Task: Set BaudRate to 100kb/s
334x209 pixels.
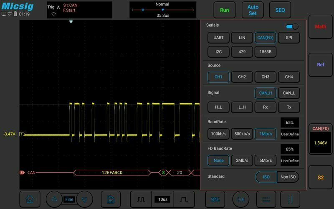Action: coord(218,134)
